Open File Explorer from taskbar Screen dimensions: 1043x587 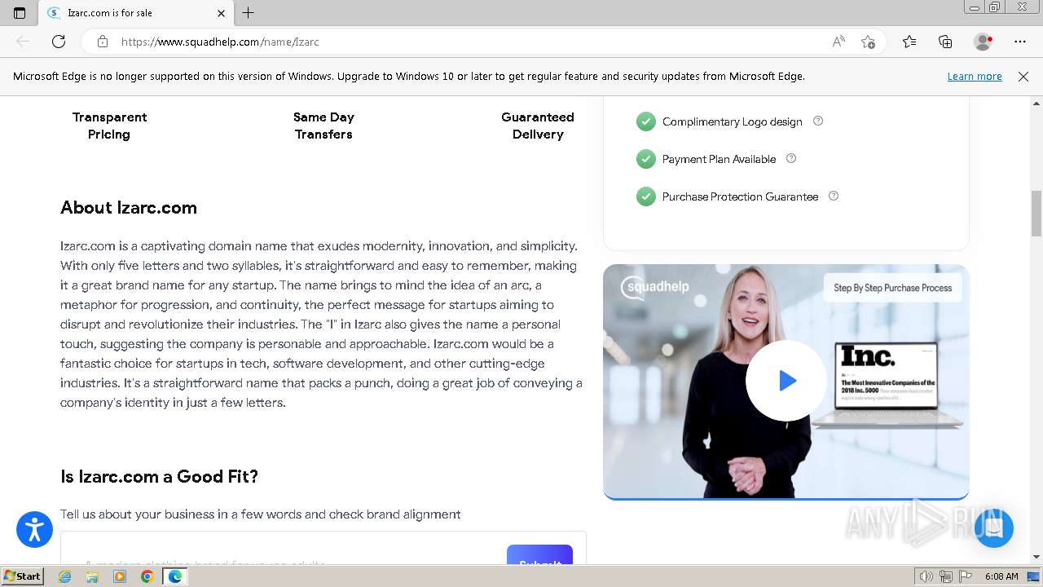tap(92, 576)
